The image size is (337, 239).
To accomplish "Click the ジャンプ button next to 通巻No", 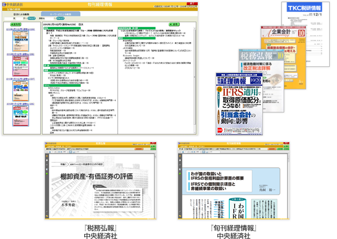I will point(61,19).
